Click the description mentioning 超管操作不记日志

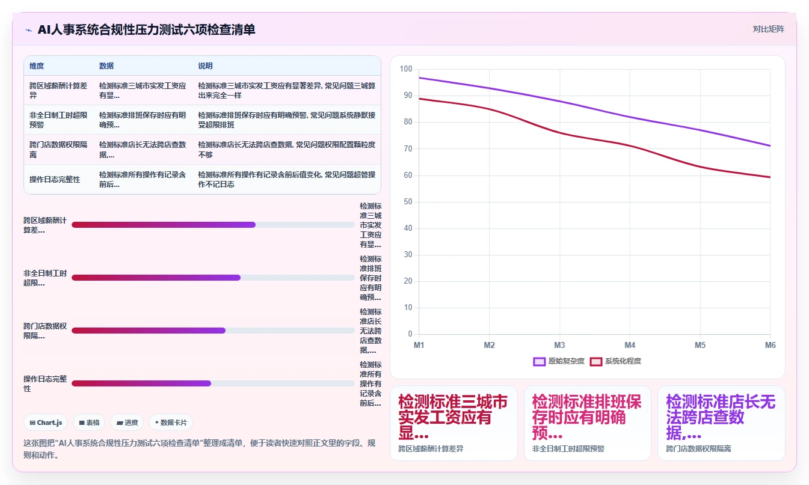tap(286, 179)
